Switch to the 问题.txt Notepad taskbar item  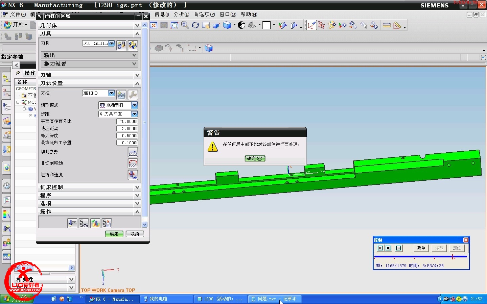275,299
